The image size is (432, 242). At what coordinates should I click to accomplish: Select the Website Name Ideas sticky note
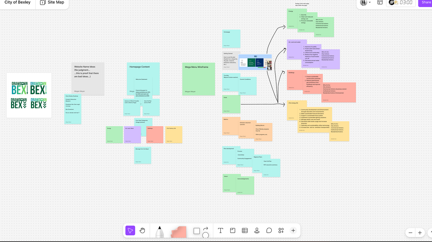pos(88,79)
